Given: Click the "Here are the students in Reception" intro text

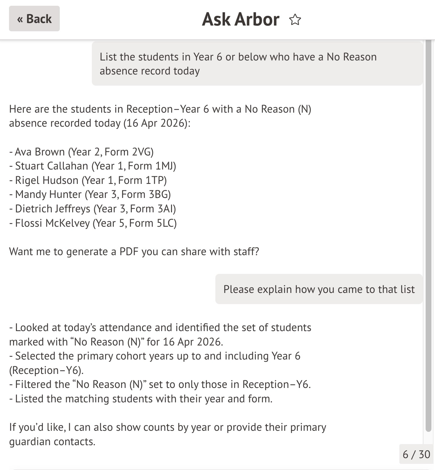Looking at the screenshot, I should [160, 116].
